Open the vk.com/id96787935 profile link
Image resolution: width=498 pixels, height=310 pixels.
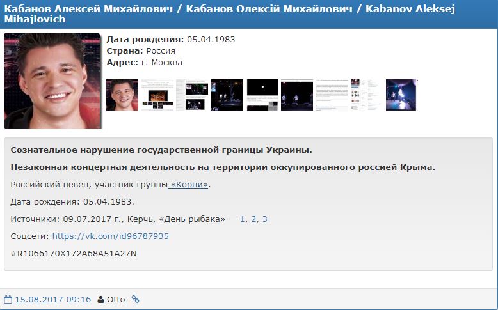[x=111, y=236]
